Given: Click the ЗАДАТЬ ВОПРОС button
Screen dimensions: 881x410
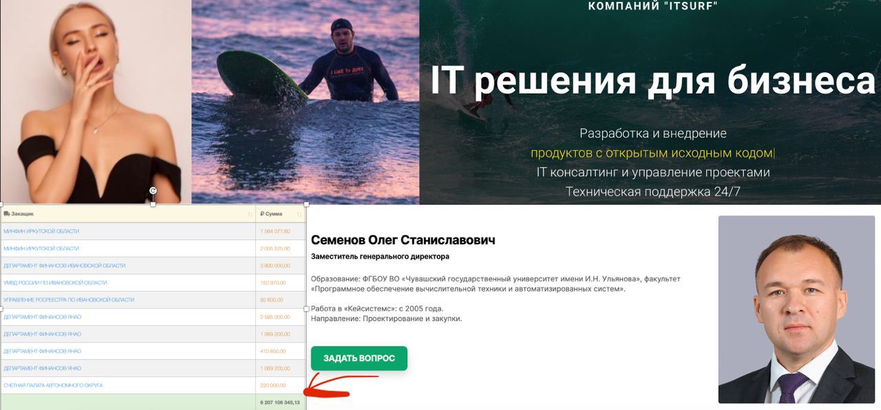Looking at the screenshot, I should click(x=359, y=358).
